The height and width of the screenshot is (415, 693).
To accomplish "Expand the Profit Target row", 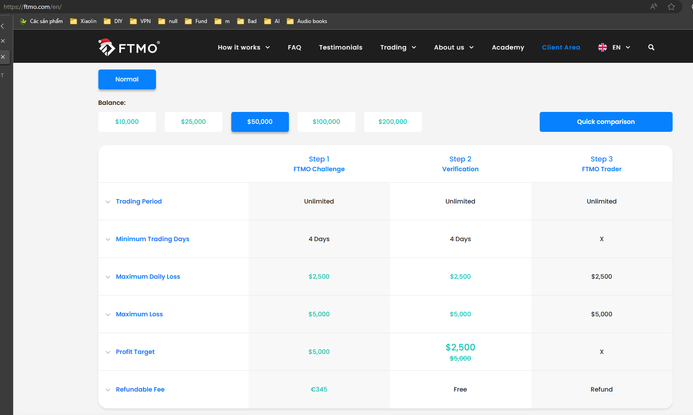I will pyautogui.click(x=108, y=352).
